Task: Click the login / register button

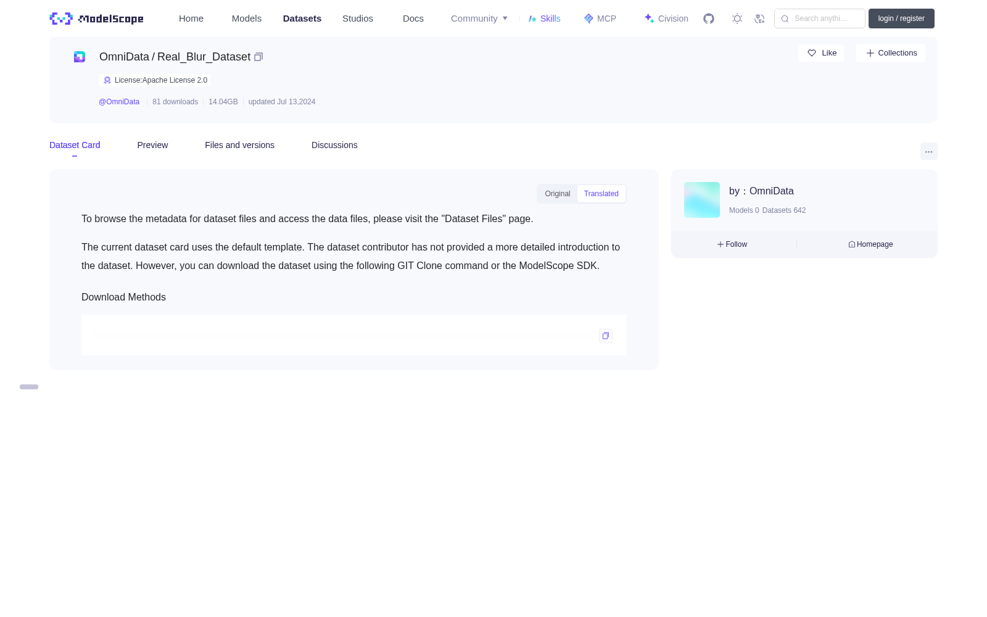Action: coord(901,19)
